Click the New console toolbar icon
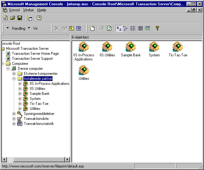Screen dimensions: 204x170 [x=5, y=18]
